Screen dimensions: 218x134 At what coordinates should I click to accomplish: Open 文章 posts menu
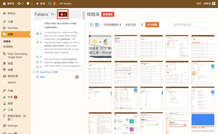(x=10, y=22)
